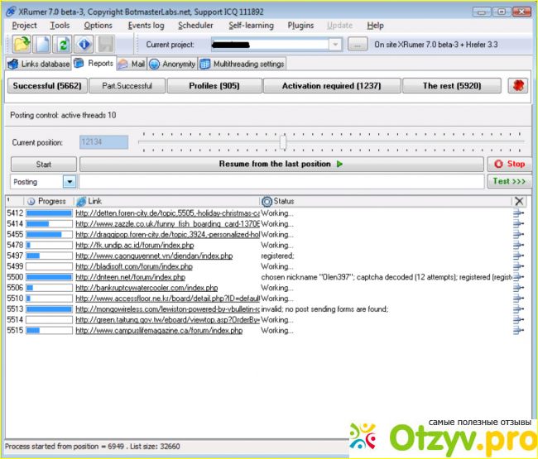Click the arrow icon on row 5455
This screenshot has width=538, height=459.
click(518, 235)
